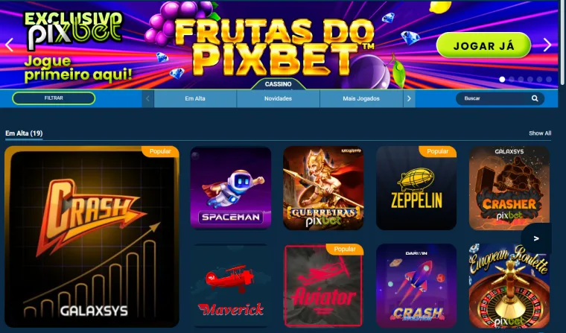Click the Show All link
Viewport: 566px width, 333px height.
pyautogui.click(x=540, y=133)
